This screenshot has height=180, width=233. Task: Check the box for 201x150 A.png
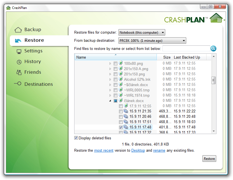115,69
